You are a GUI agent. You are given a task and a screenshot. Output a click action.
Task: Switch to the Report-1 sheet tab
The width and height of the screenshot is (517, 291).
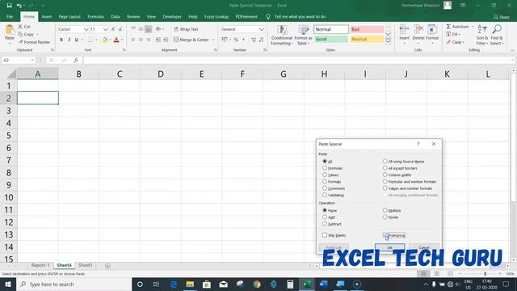tap(40, 265)
